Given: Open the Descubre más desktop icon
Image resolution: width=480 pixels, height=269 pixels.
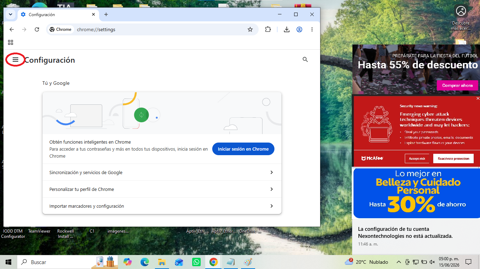Looking at the screenshot, I should (x=461, y=18).
